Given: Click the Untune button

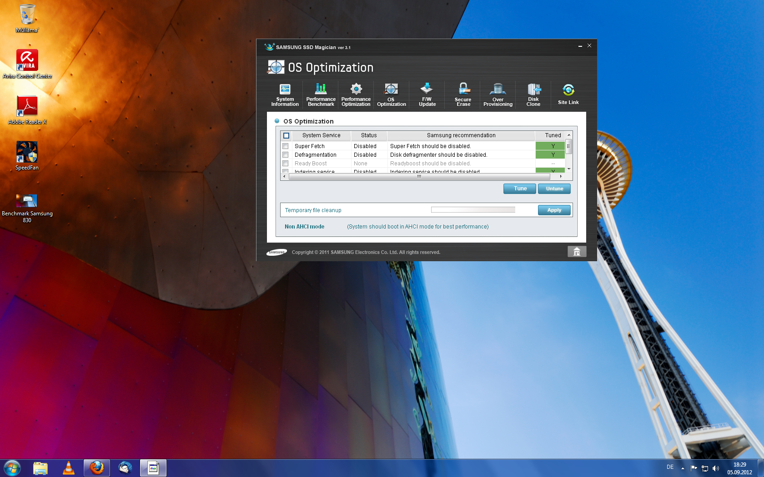Looking at the screenshot, I should (554, 189).
